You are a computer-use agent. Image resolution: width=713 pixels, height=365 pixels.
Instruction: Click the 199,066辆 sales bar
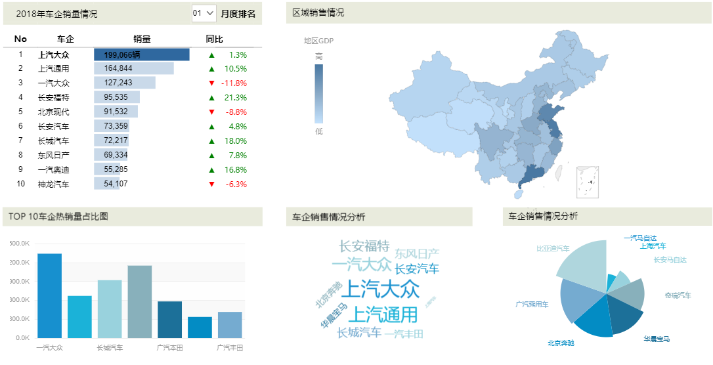[x=142, y=54]
